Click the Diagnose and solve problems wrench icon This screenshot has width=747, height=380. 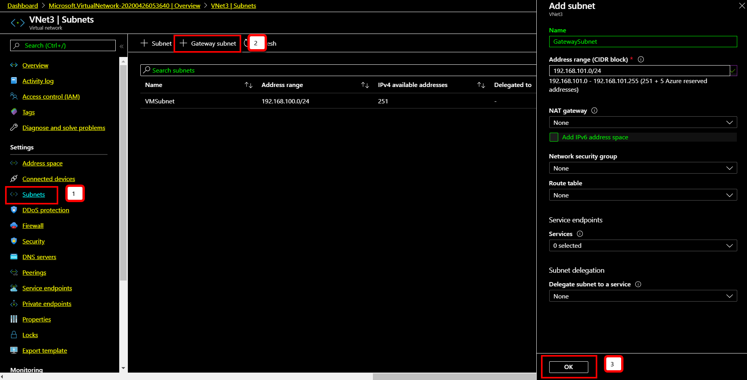(14, 128)
